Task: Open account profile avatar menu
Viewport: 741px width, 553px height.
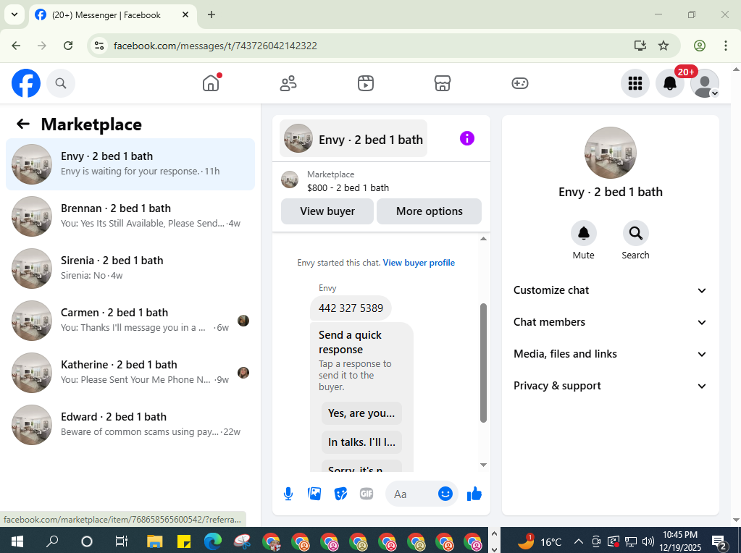Action: pos(705,83)
